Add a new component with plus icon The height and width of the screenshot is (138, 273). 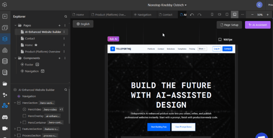tap(59, 58)
